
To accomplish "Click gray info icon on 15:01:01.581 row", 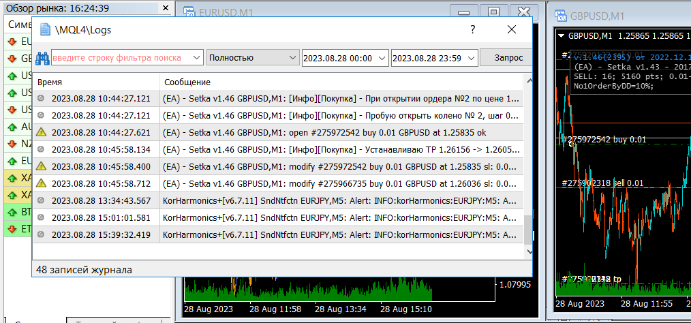I will coord(41,217).
